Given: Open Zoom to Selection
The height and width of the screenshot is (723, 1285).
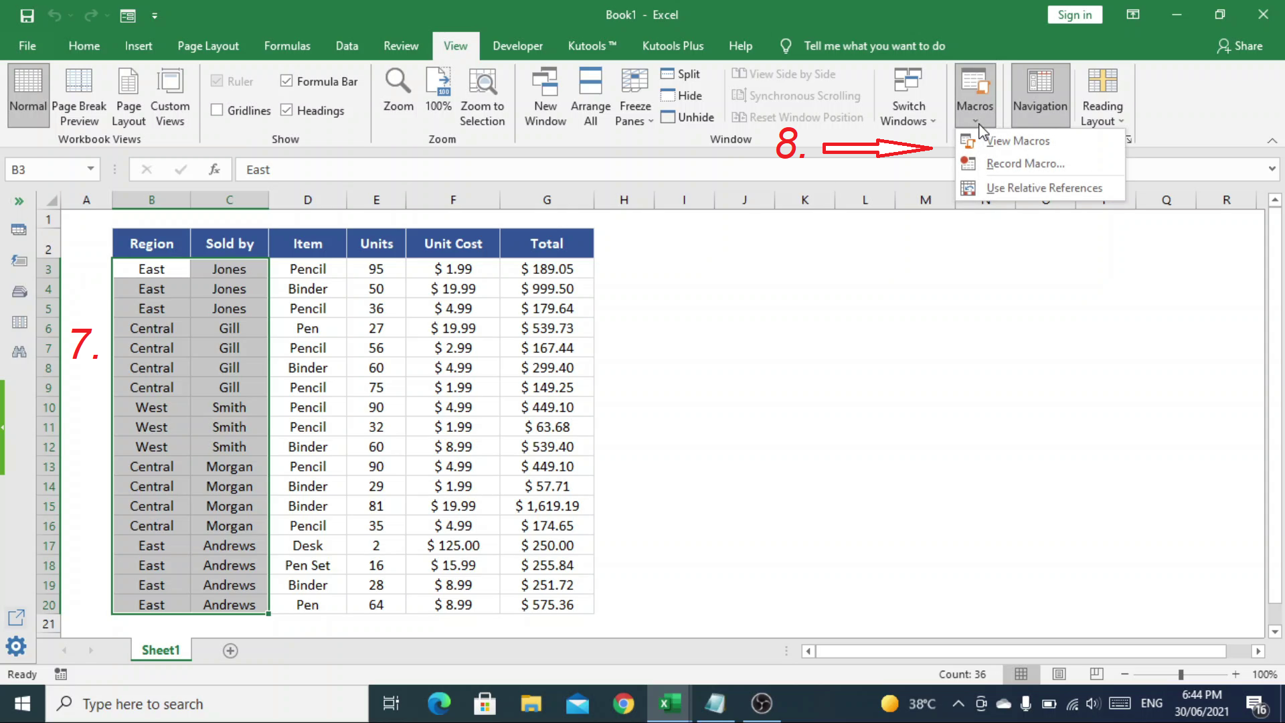Looking at the screenshot, I should tap(483, 96).
